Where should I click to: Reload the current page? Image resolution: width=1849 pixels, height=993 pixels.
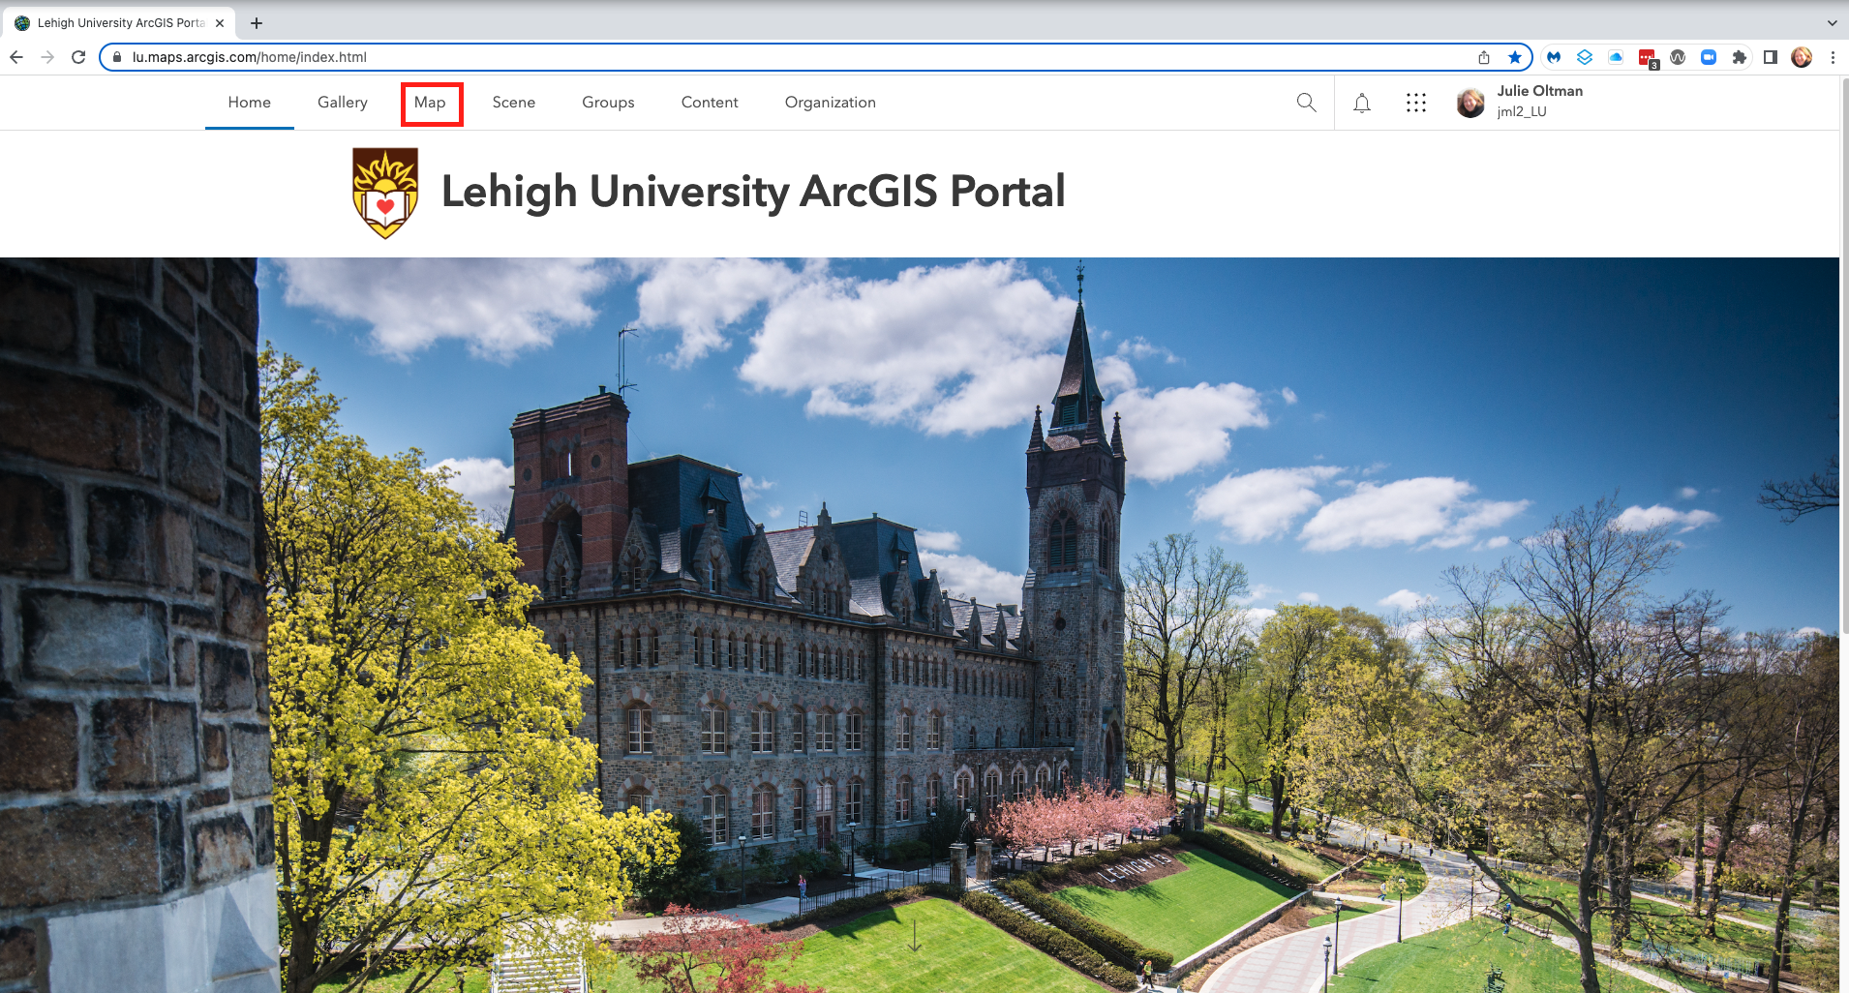pos(78,57)
